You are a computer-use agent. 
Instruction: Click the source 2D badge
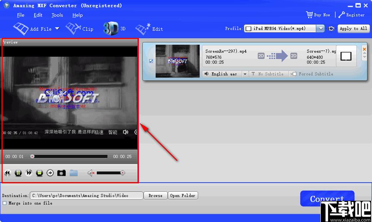(x=261, y=56)
